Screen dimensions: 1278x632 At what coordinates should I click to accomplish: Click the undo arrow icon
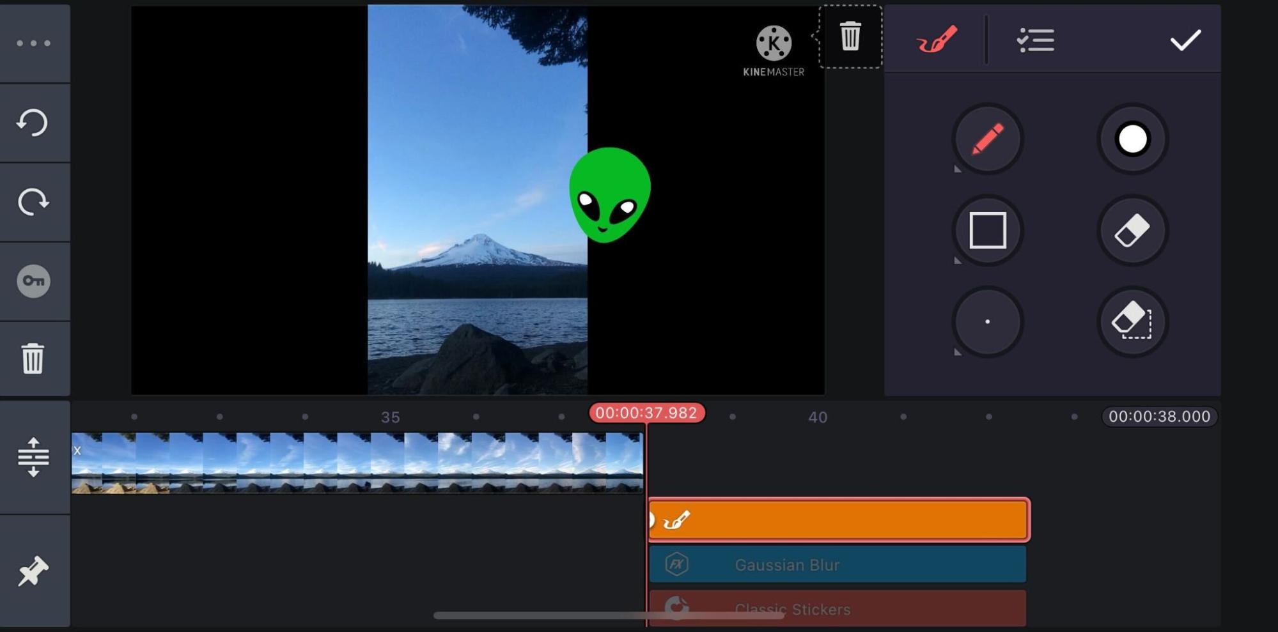coord(33,123)
